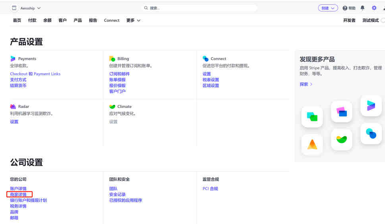Click the Climate leaf icon

pyautogui.click(x=112, y=106)
